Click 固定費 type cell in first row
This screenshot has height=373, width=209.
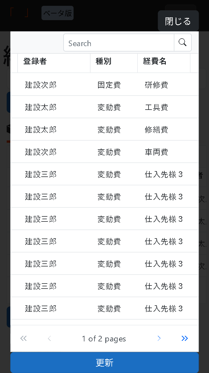[109, 85]
